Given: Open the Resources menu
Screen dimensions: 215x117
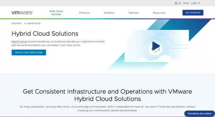Looking at the screenshot, I should point(159,13).
